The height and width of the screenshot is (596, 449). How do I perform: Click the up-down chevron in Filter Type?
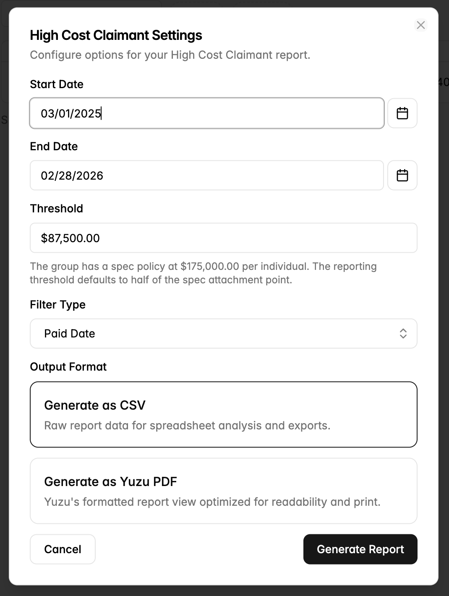click(403, 334)
